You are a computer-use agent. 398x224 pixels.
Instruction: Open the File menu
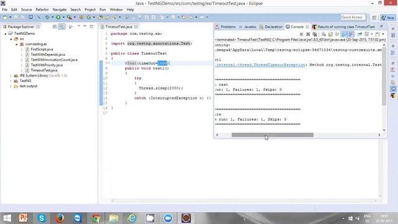4,10
